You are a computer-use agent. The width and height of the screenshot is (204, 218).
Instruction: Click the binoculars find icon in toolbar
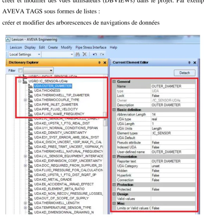(x=77, y=54)
